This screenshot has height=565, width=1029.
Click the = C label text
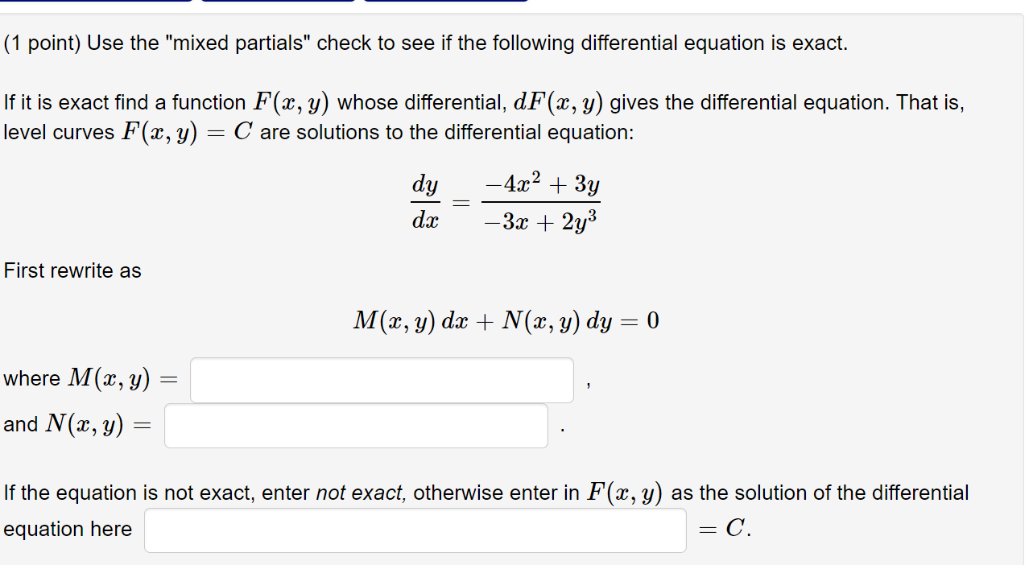point(723,530)
